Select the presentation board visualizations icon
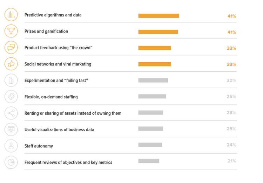Viewport: 263px width, 183px height. [x=11, y=129]
